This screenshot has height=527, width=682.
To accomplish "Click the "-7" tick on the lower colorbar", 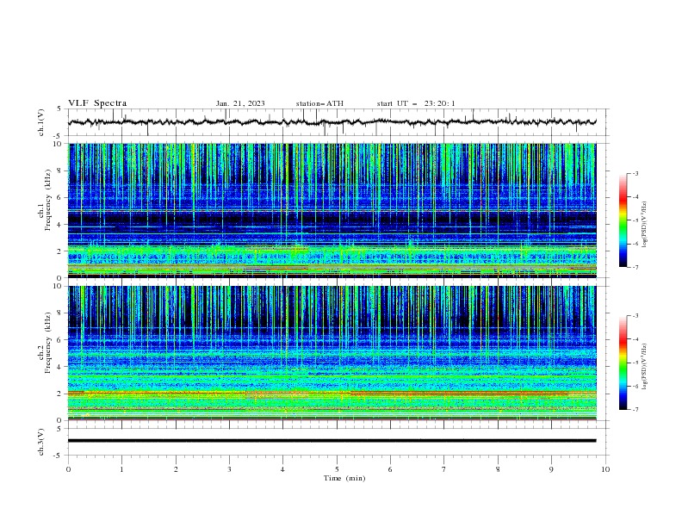I will click(635, 410).
